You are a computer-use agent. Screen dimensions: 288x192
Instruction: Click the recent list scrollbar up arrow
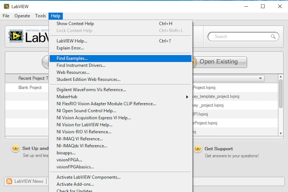281,76
